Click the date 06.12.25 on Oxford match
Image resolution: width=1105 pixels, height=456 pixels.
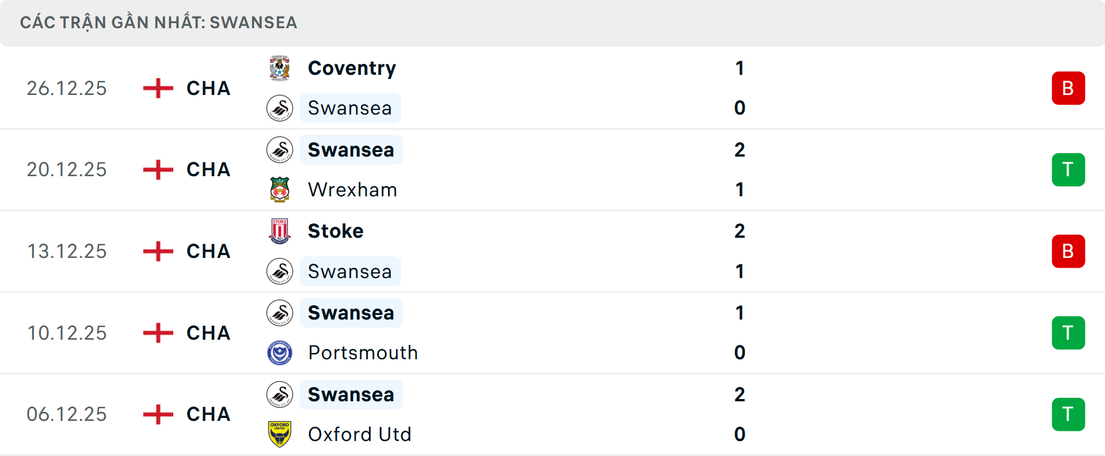pos(66,414)
